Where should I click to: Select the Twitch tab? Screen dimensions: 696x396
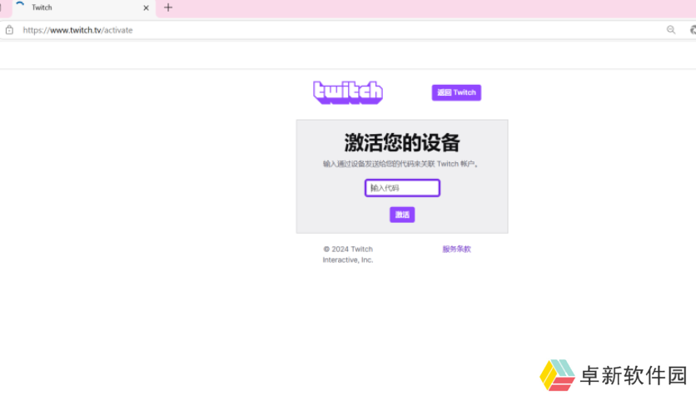(x=83, y=8)
